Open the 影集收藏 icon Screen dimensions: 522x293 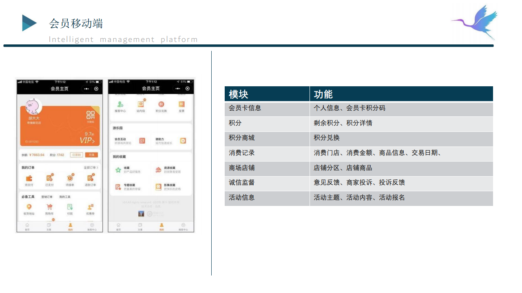pos(158,187)
